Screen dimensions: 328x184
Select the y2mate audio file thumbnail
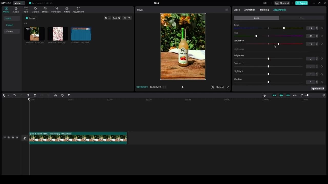81,33
